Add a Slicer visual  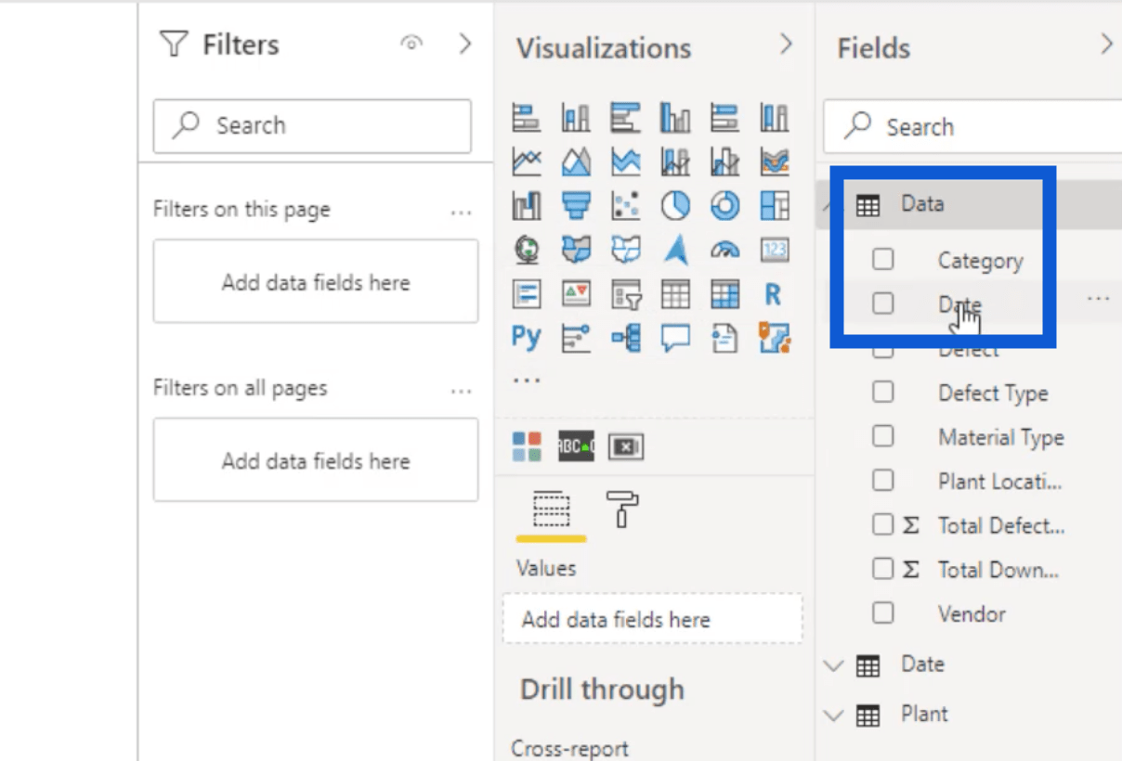point(625,294)
